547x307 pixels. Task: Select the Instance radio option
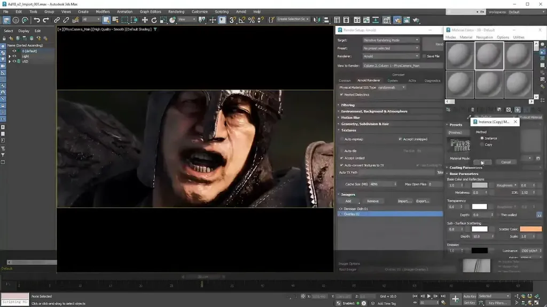point(482,138)
